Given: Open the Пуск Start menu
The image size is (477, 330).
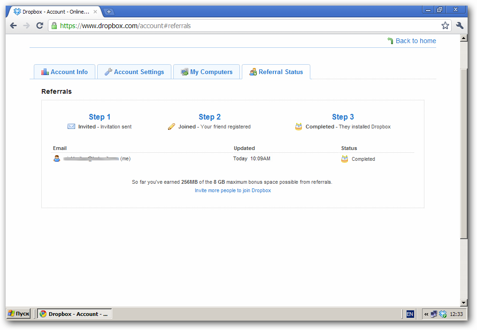Looking at the screenshot, I should tap(19, 314).
